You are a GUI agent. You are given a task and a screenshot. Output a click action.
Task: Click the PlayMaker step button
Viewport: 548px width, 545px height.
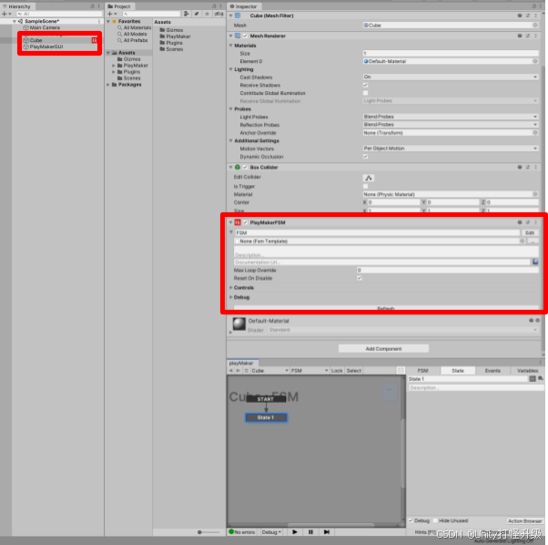point(327,531)
